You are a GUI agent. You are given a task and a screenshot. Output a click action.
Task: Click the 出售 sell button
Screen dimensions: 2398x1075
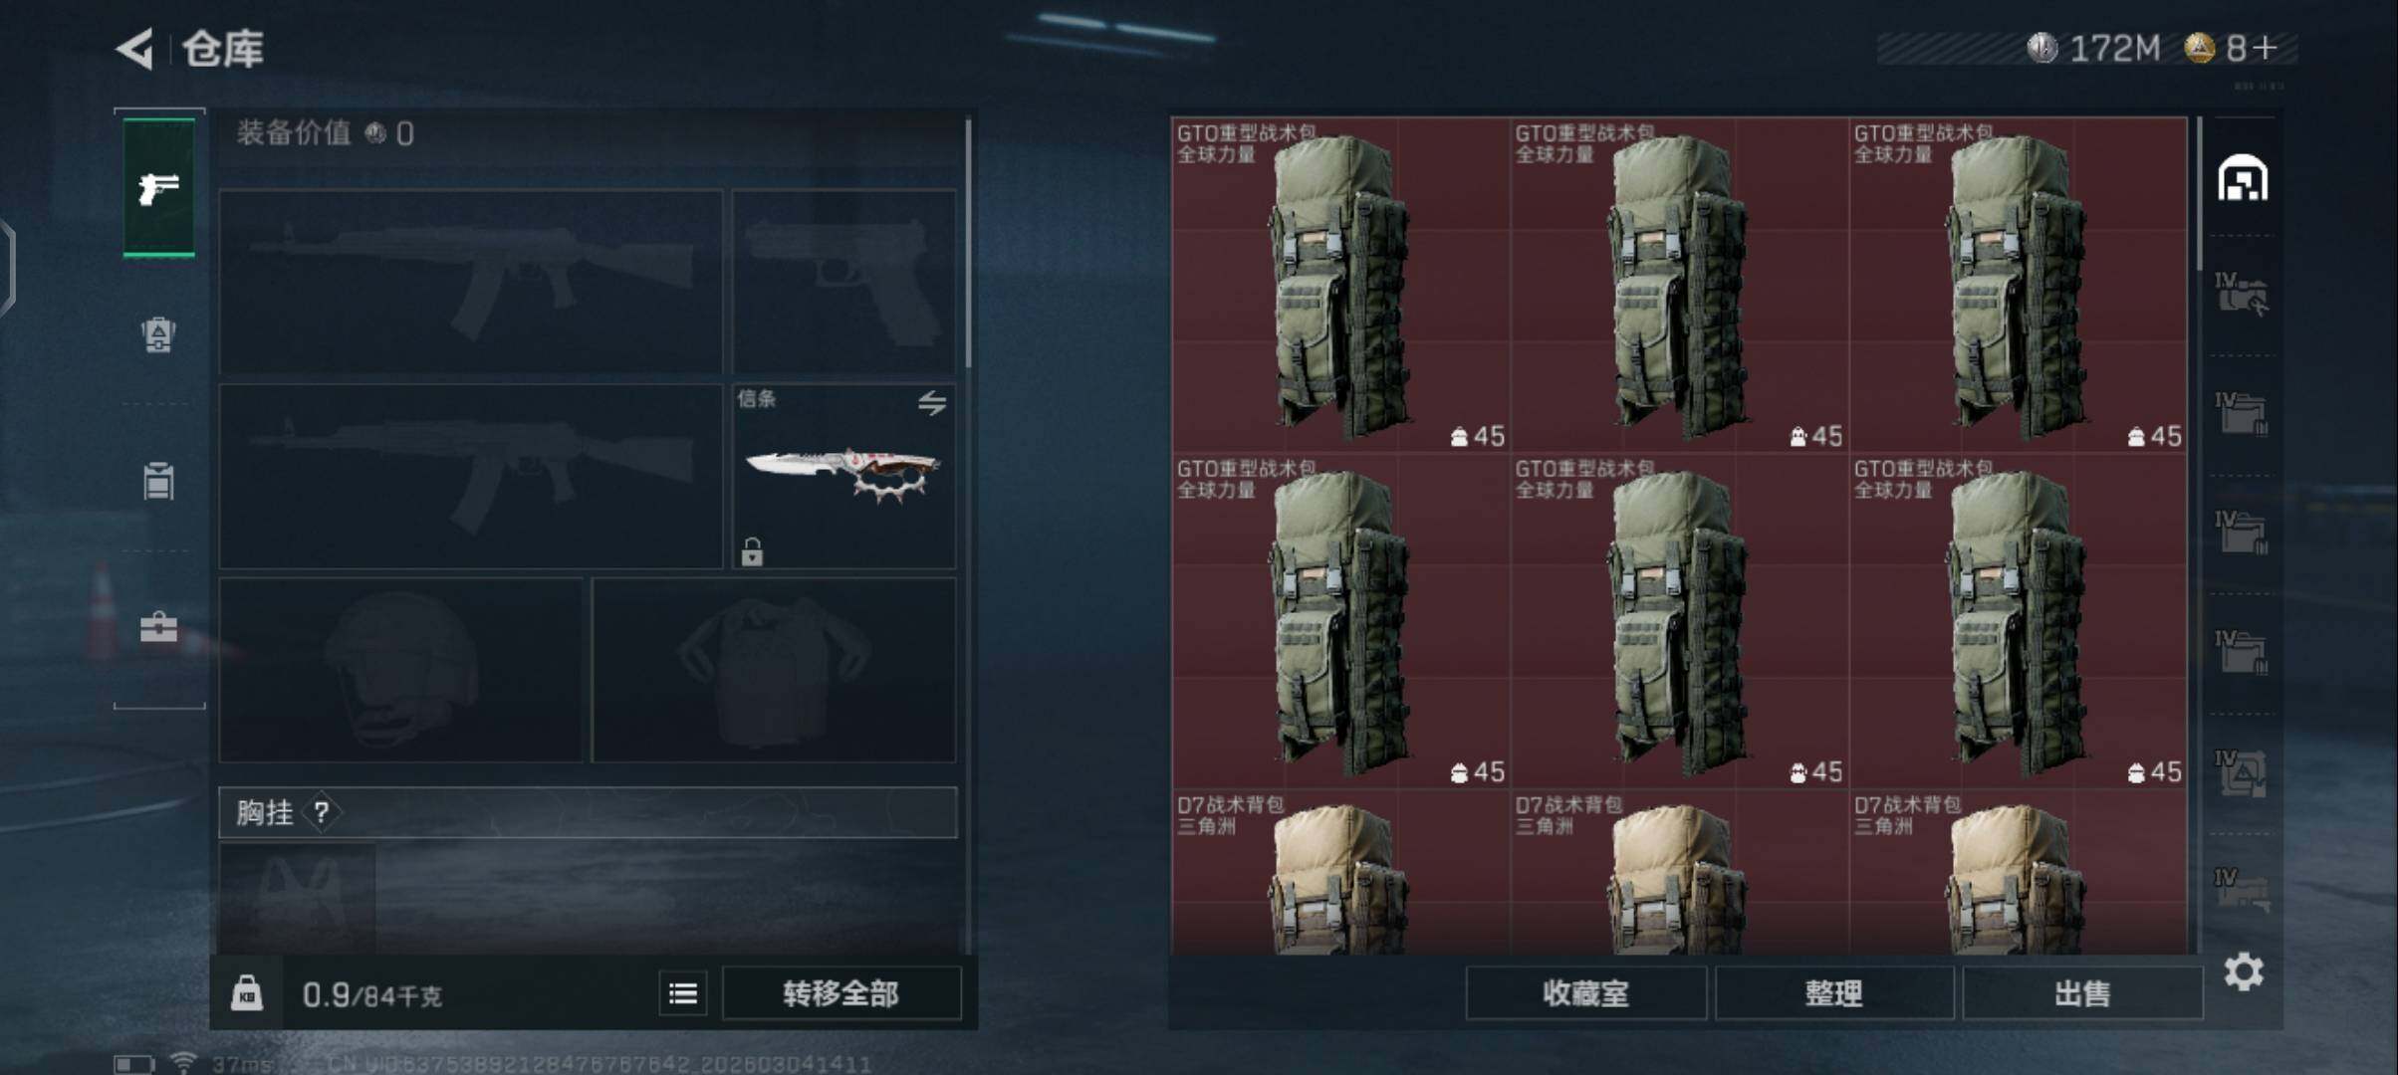2082,993
